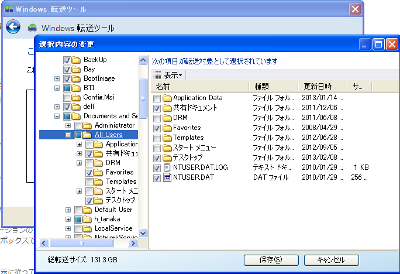Select the NTUSER.DAT.LOG file name
This screenshot has width=400, height=274.
[201, 167]
